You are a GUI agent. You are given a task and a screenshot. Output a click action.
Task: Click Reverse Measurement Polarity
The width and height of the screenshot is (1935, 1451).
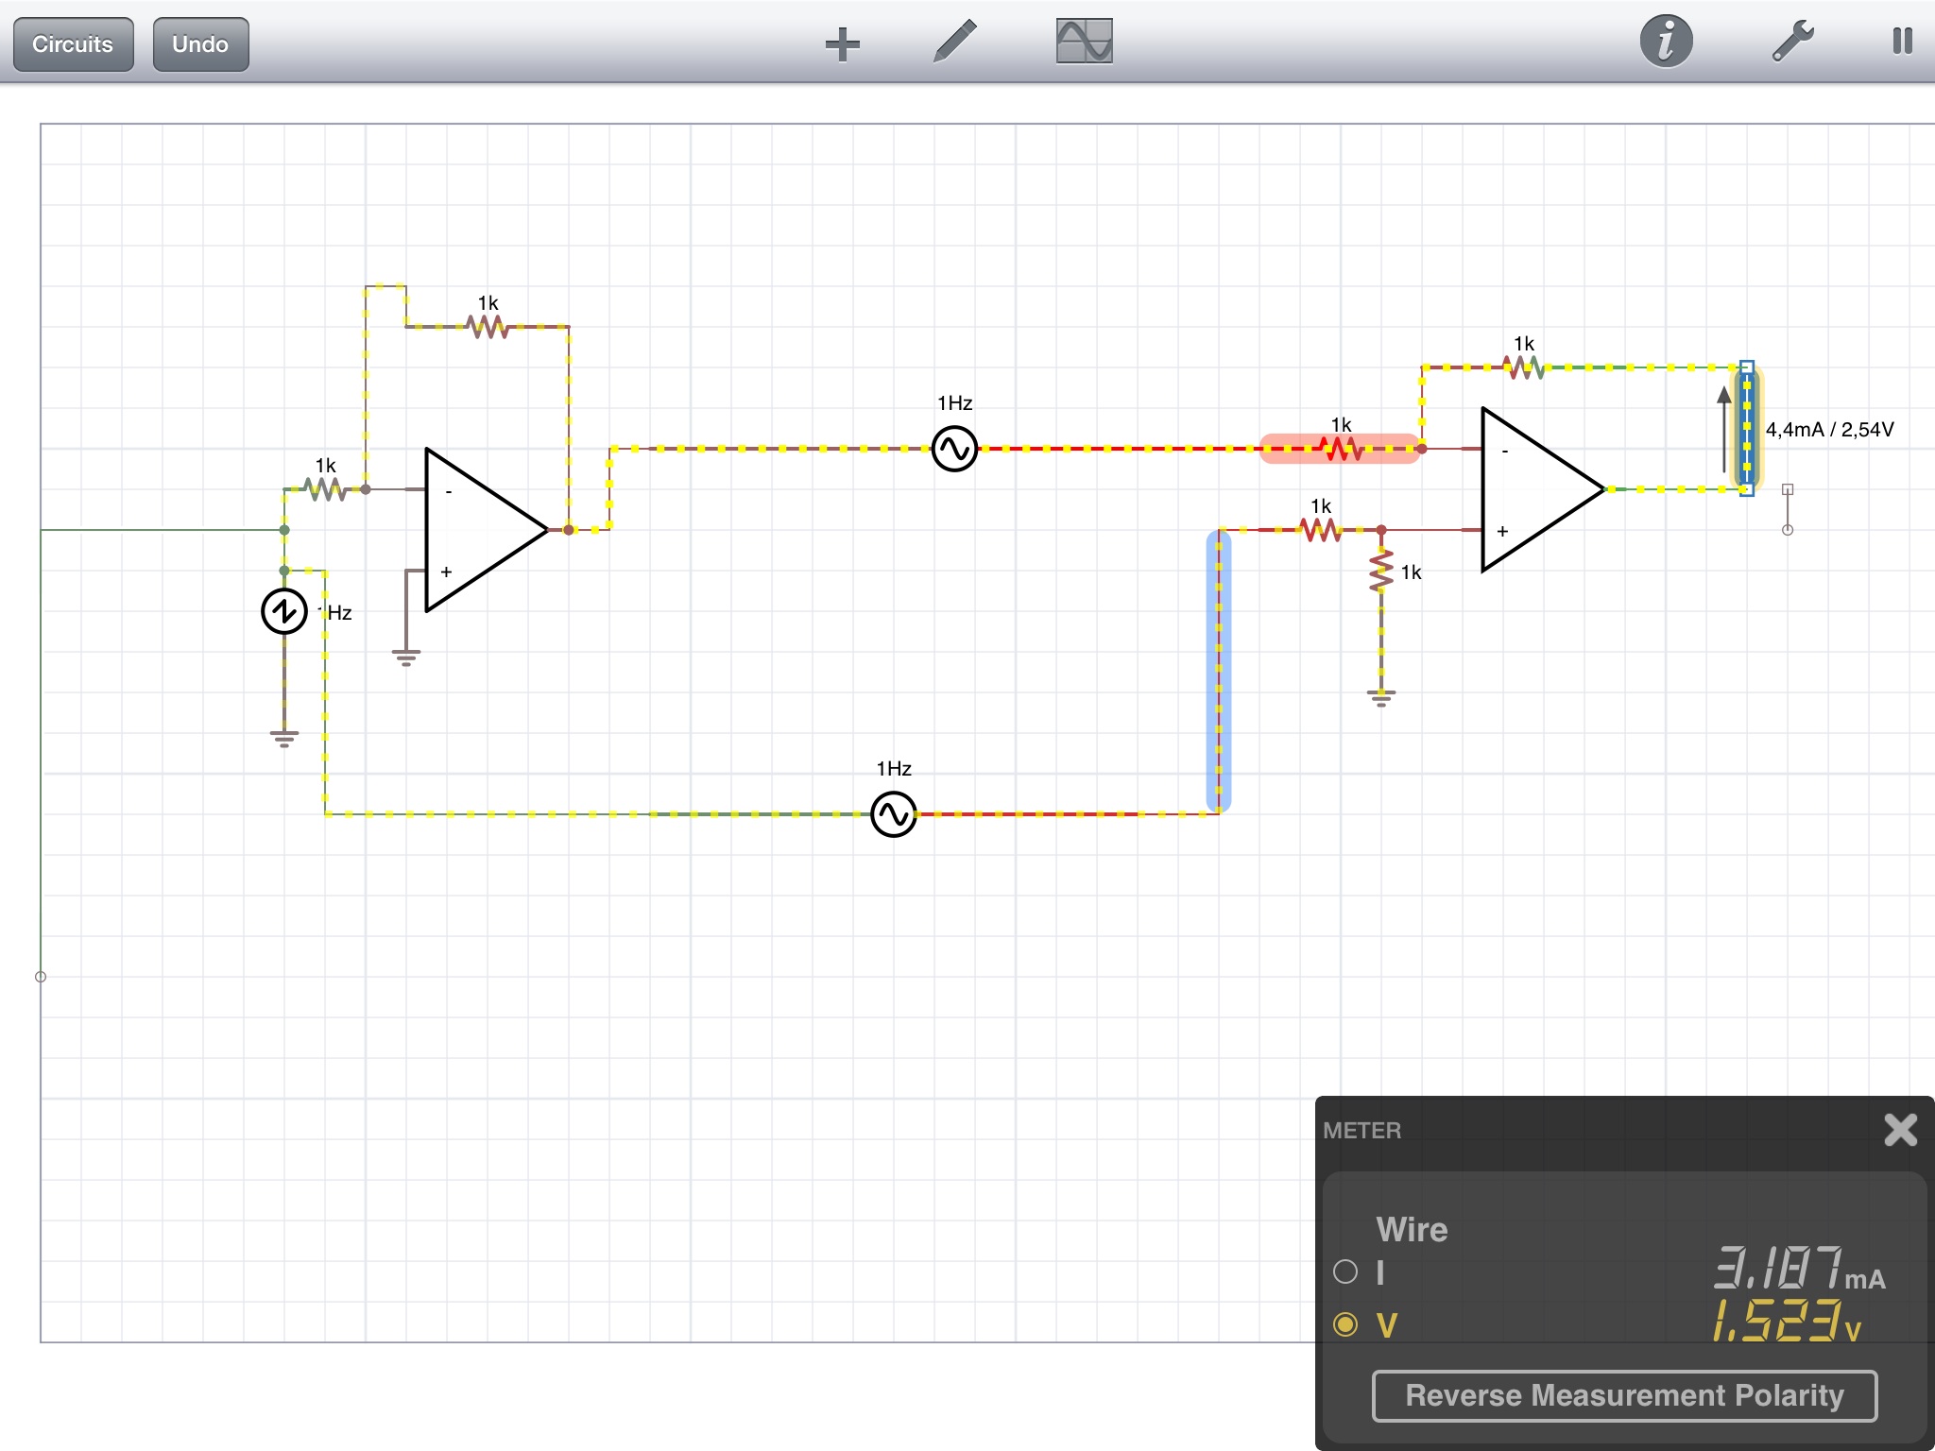1624,1395
